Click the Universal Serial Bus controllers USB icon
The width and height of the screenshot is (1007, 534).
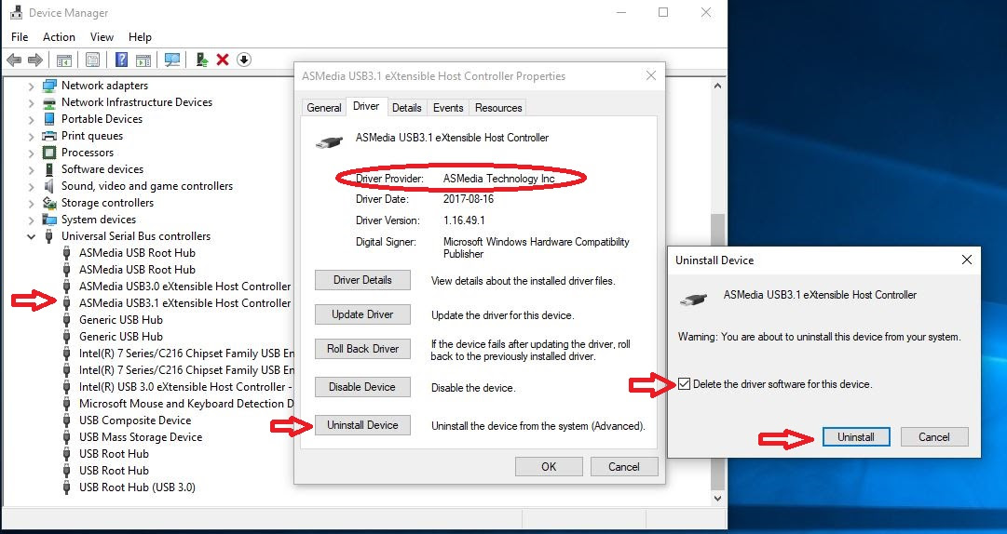[x=49, y=236]
